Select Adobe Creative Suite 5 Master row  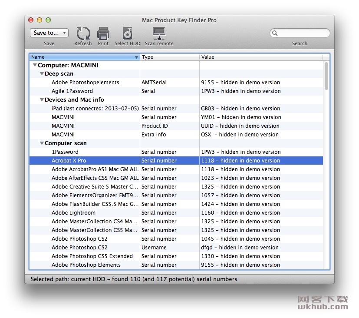click(176, 187)
